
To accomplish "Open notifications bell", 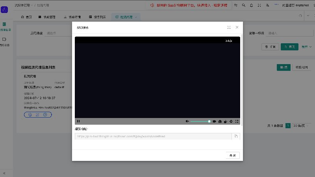I will 251,5.
